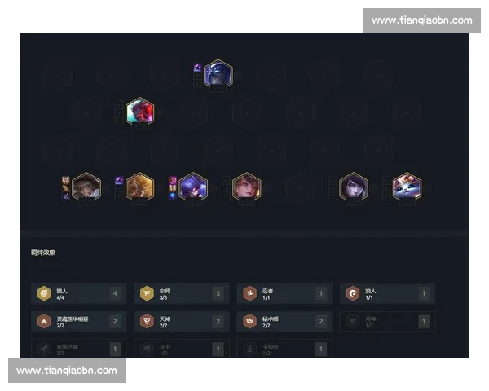
Task: Open the top-right www.tianqiaobn.com watermark link
Action: (422, 20)
